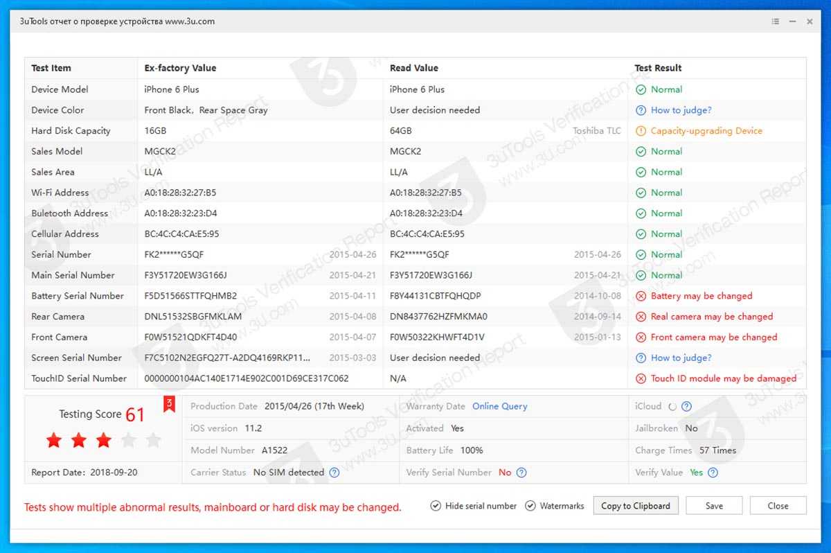
Task: Click the red bookmark badge near Testing Score
Action: (x=168, y=404)
